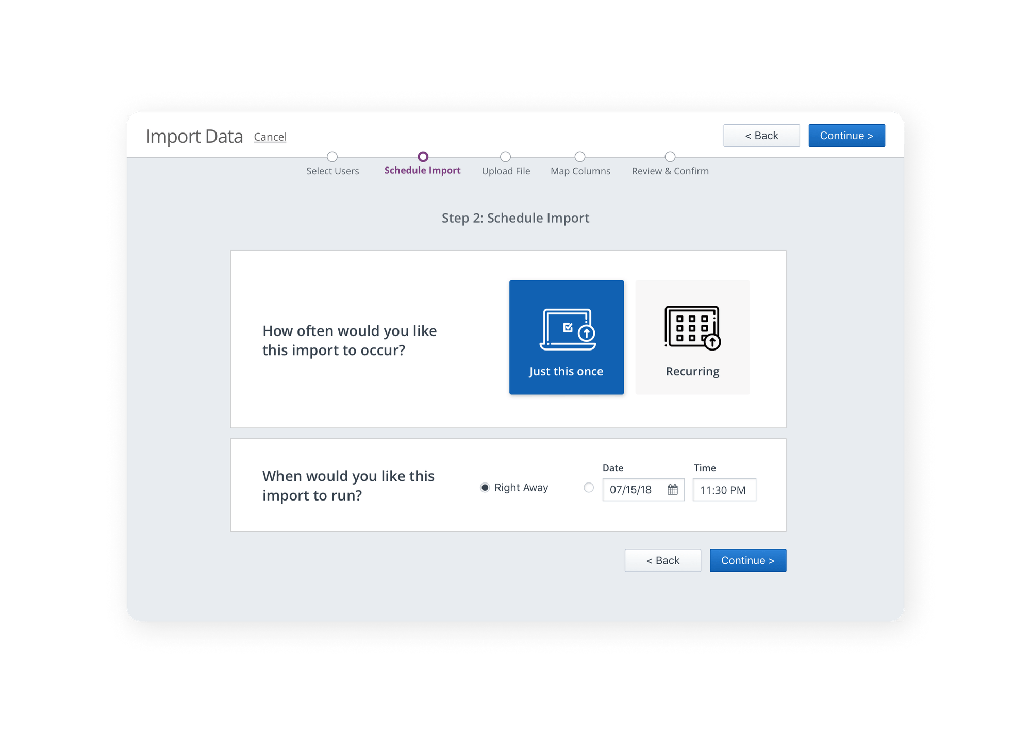
Task: Choose the Recurring frequency label
Action: coord(692,371)
